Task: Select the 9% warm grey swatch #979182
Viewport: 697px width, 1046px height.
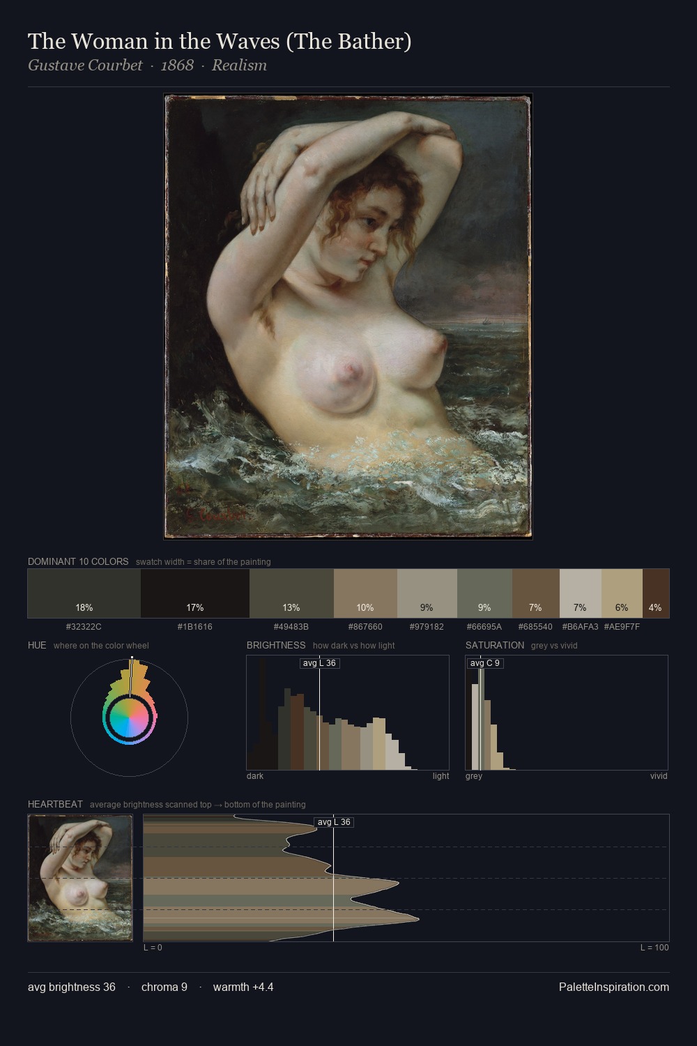Action: click(x=427, y=593)
